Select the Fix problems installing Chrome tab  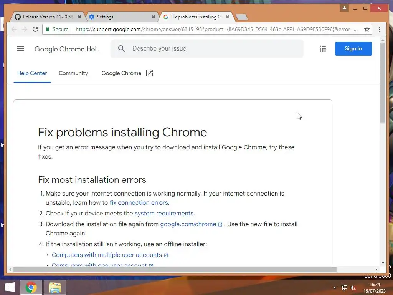pos(196,17)
